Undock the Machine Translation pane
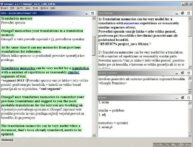The image size is (193, 147). [x=183, y=73]
